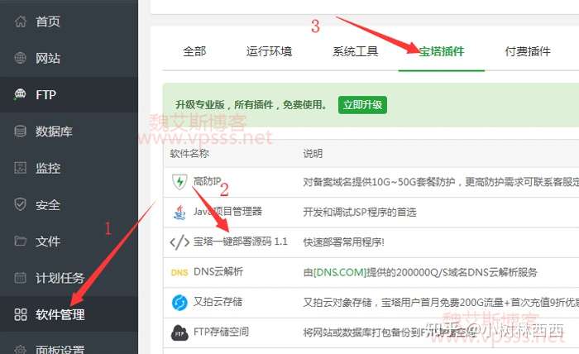Click the monitoring chart icon beside 监控

click(21, 168)
